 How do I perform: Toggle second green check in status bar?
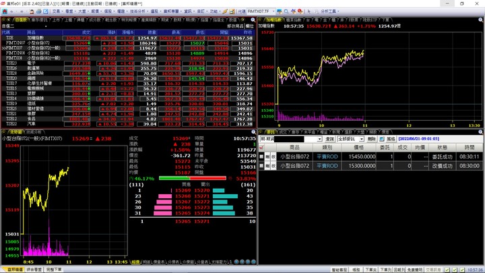click(x=455, y=270)
